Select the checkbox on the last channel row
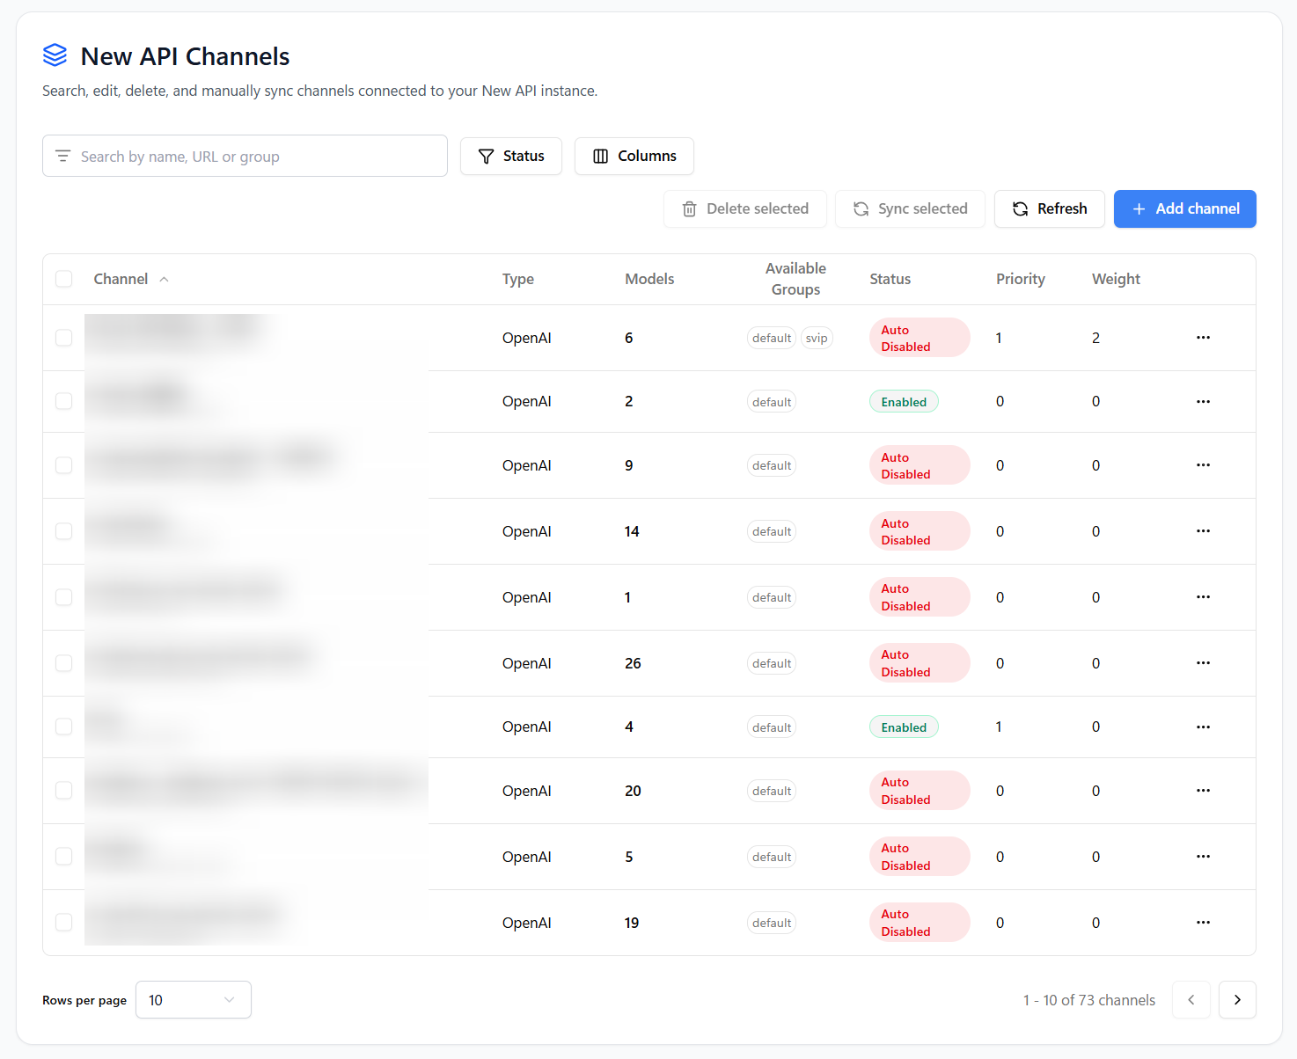This screenshot has width=1297, height=1059. point(63,922)
